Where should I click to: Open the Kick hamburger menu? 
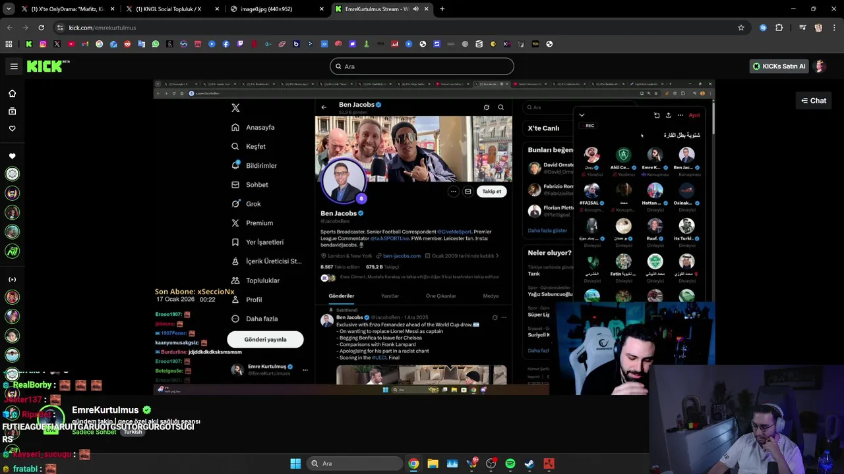pyautogui.click(x=14, y=66)
